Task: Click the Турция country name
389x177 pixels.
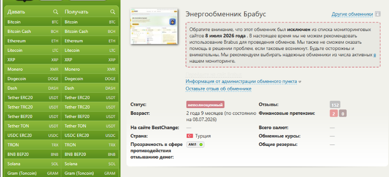Action: click(x=203, y=136)
